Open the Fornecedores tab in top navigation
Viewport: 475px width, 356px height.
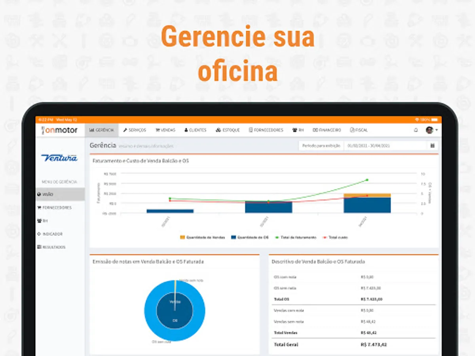(x=266, y=130)
